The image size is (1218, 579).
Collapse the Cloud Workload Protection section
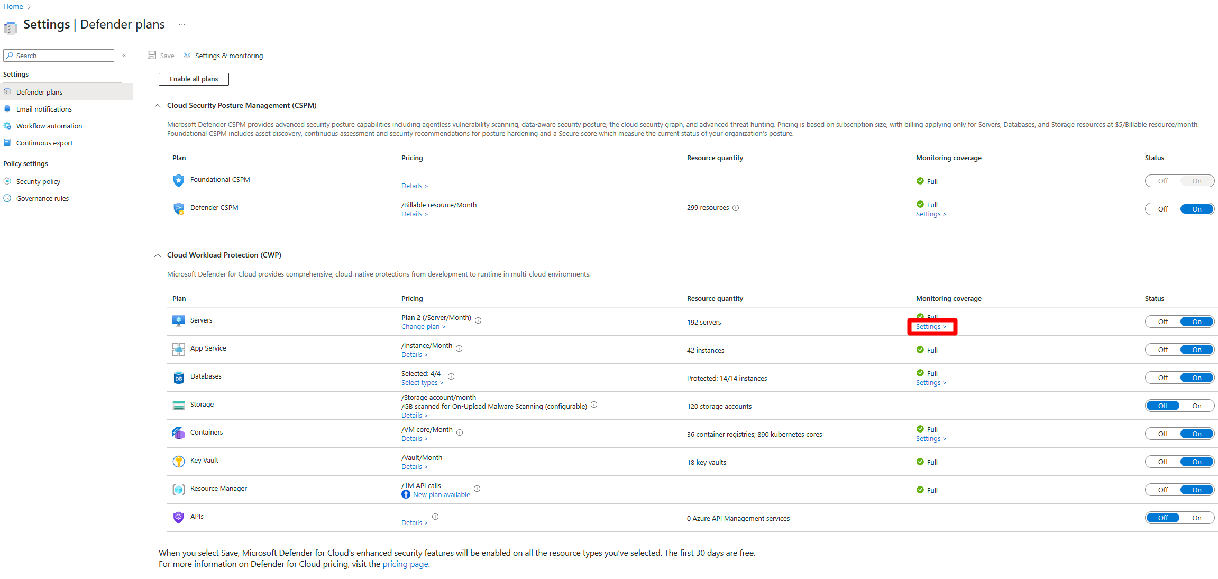(x=158, y=255)
